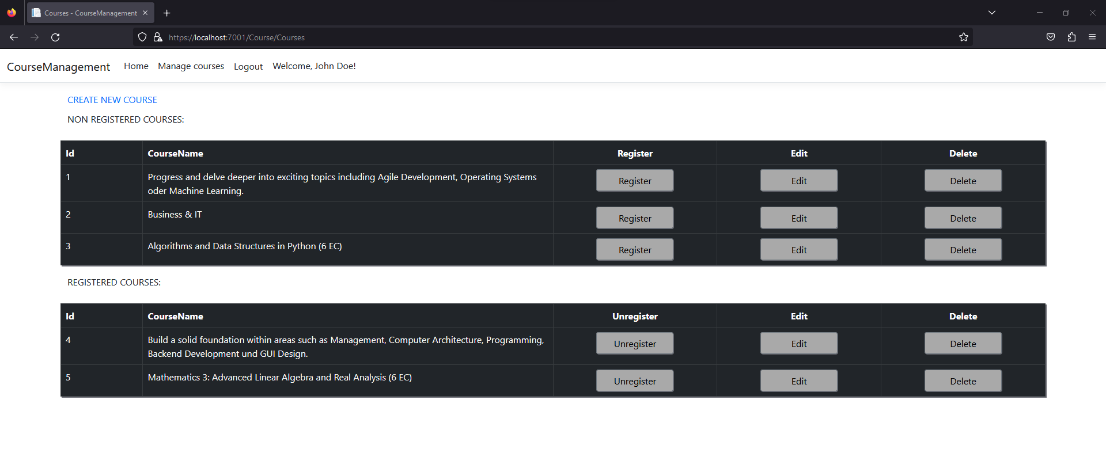Edit the Mathematics 3 course
The width and height of the screenshot is (1106, 476).
799,381
